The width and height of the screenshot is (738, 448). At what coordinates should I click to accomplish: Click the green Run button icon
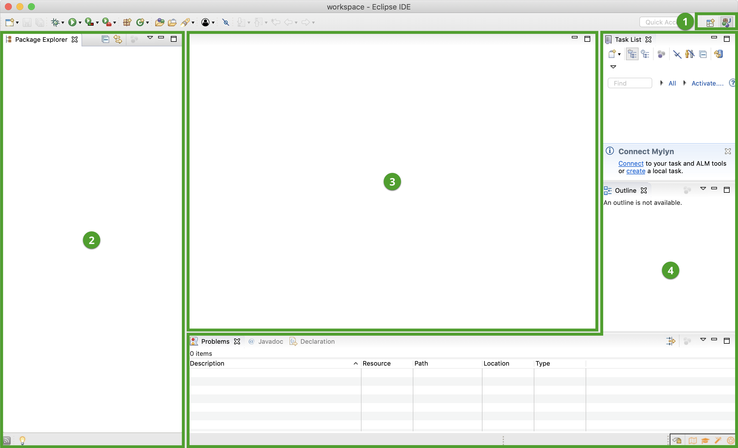tap(72, 22)
